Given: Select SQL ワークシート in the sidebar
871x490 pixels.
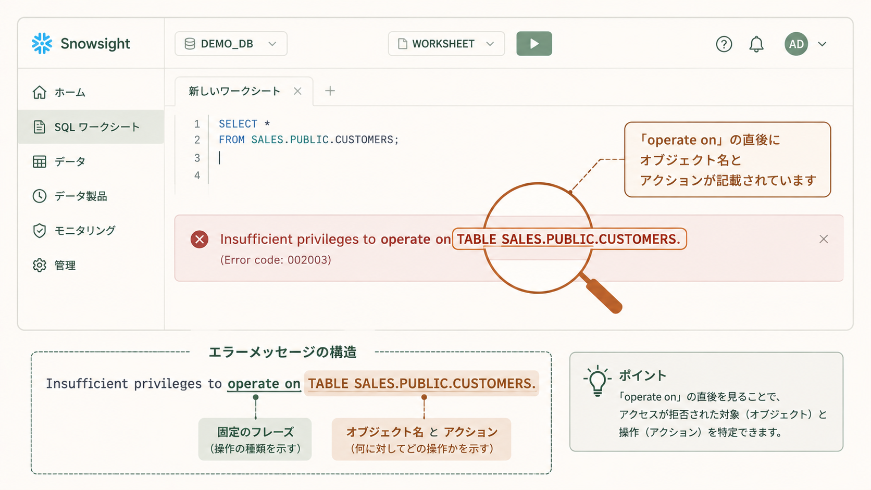Looking at the screenshot, I should click(x=91, y=127).
